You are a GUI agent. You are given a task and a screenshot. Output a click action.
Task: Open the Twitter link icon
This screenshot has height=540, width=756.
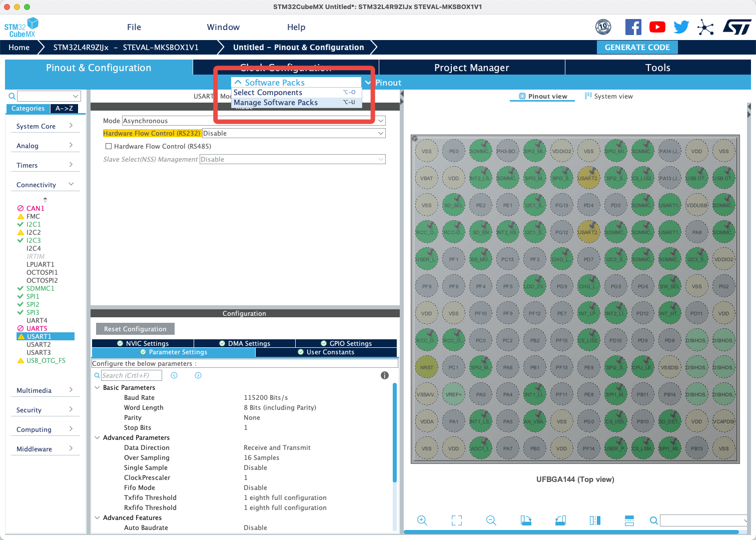[x=681, y=27]
